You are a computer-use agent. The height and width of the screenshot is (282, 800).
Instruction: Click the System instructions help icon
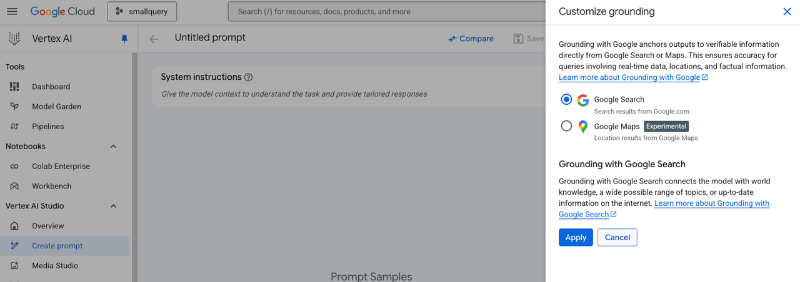click(248, 77)
